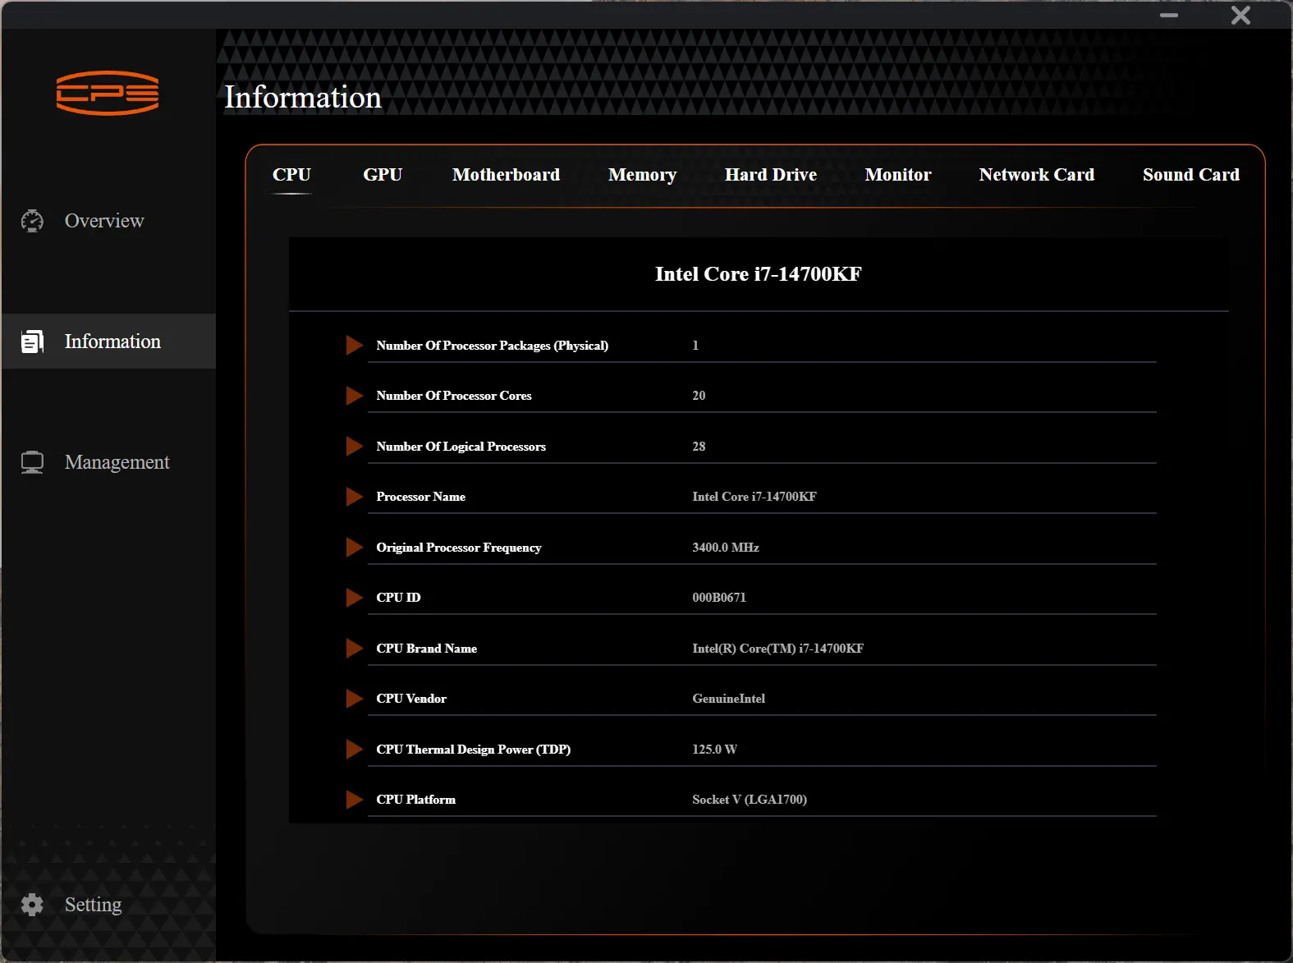Select the Sound Card tab
The image size is (1293, 963).
pos(1190,175)
